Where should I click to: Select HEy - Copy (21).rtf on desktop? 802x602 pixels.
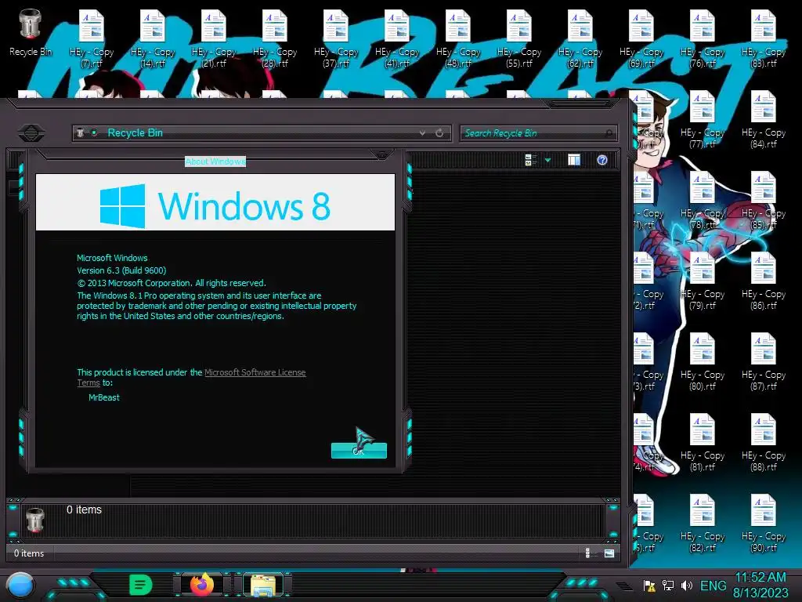[214, 39]
